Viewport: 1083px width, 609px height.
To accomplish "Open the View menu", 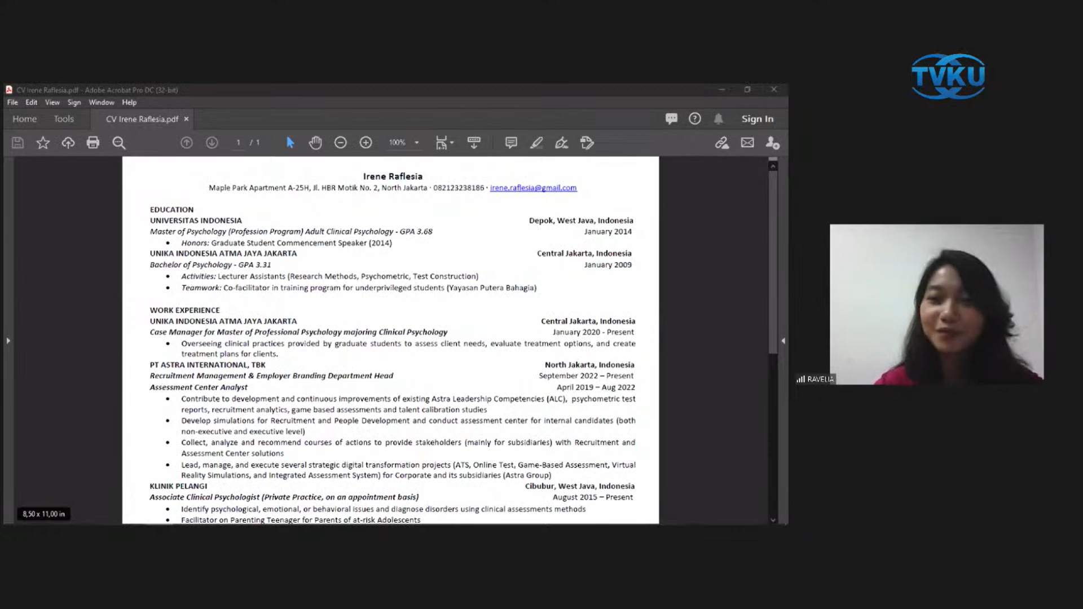I will [x=52, y=103].
